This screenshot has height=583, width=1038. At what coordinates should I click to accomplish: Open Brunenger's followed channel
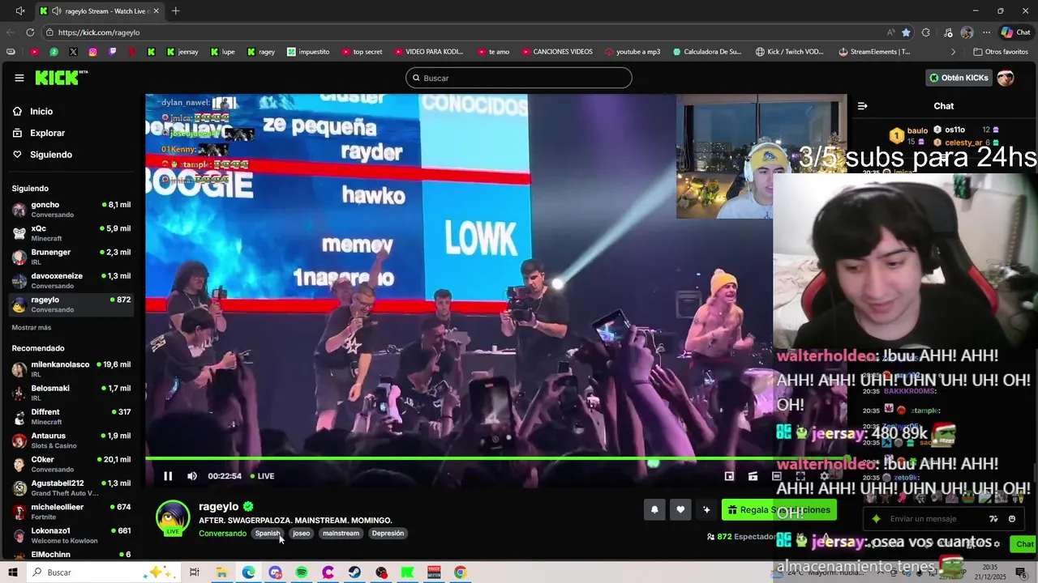coord(71,257)
